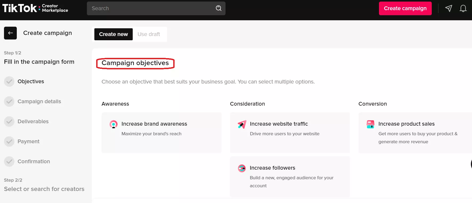Focus the Search input field
Image resolution: width=472 pixels, height=203 pixels.
point(152,8)
